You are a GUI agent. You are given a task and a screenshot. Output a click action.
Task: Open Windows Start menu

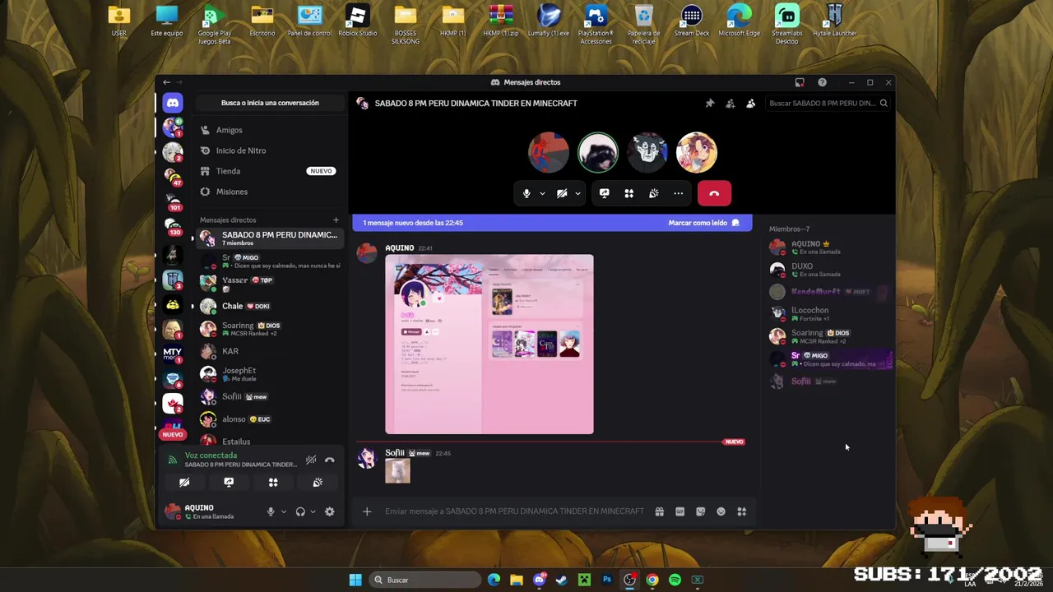pos(355,580)
